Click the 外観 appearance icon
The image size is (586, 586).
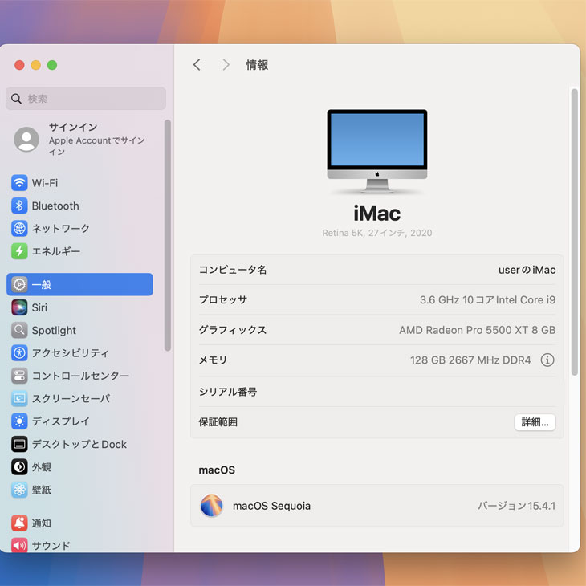[x=19, y=466]
